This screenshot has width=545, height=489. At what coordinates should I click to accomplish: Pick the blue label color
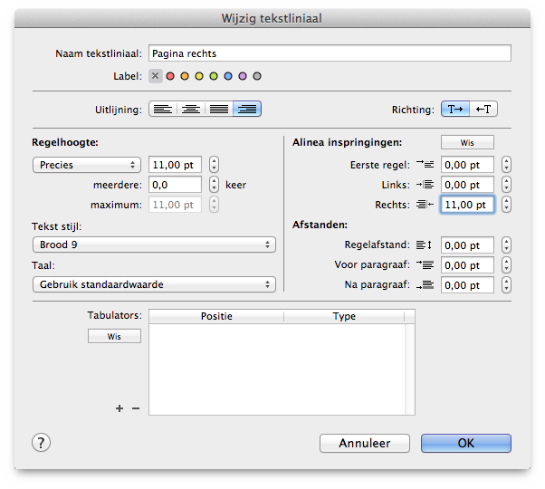point(228,76)
